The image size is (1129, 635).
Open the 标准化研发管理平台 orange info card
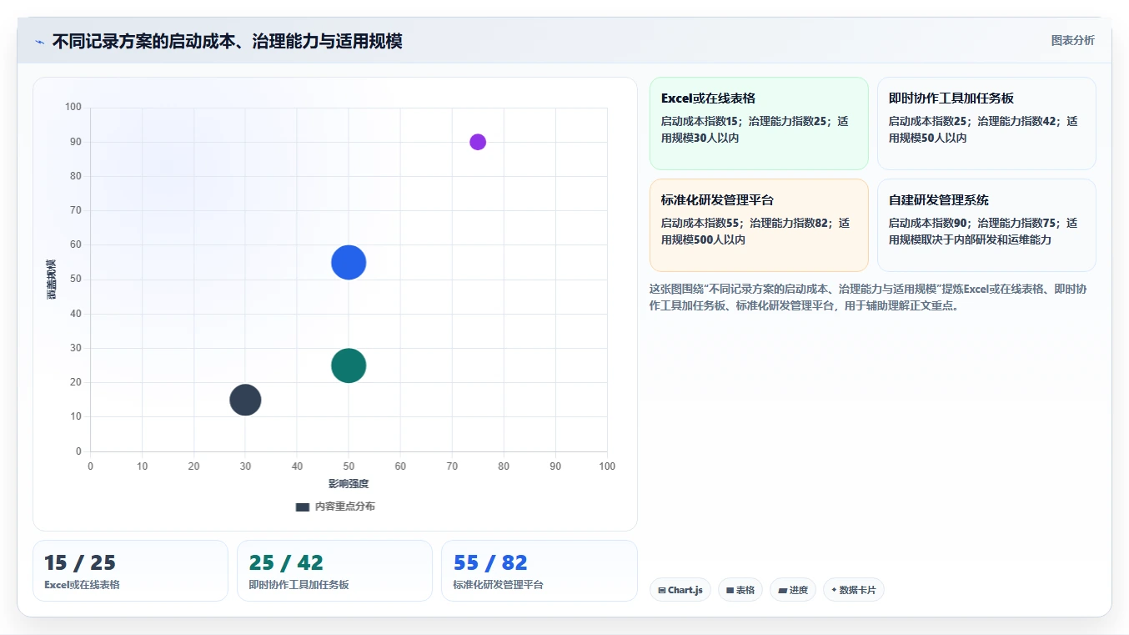[759, 225]
